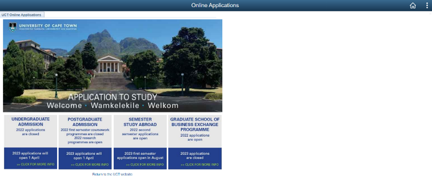Click the campus Application to Study banner image
432x182 pixels.
tap(113, 65)
